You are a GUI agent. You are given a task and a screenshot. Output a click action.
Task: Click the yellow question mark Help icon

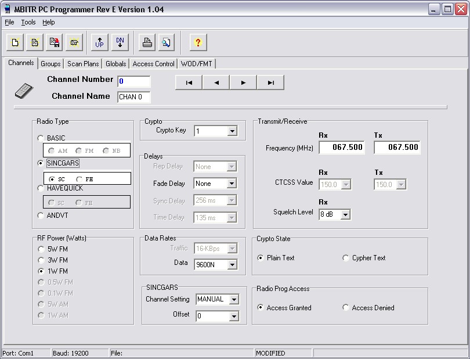(198, 42)
